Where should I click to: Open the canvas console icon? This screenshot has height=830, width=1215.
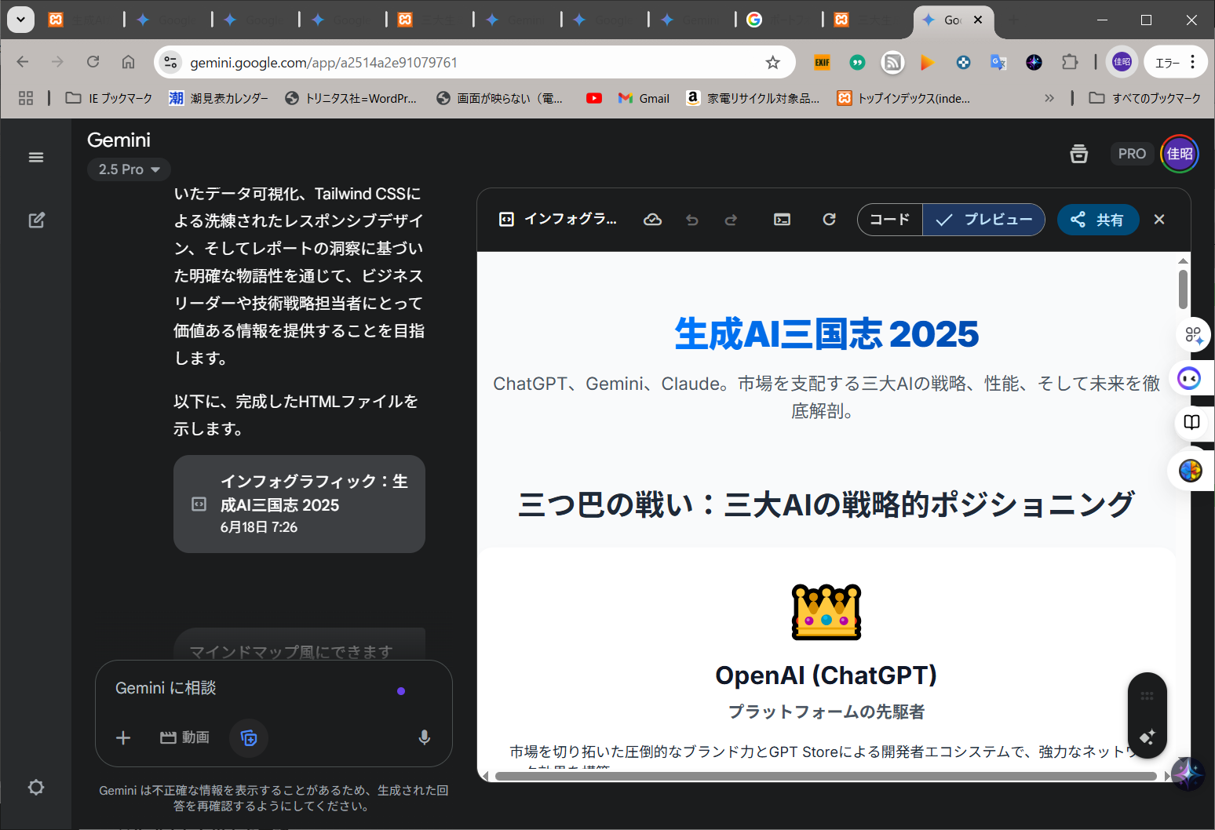point(783,220)
